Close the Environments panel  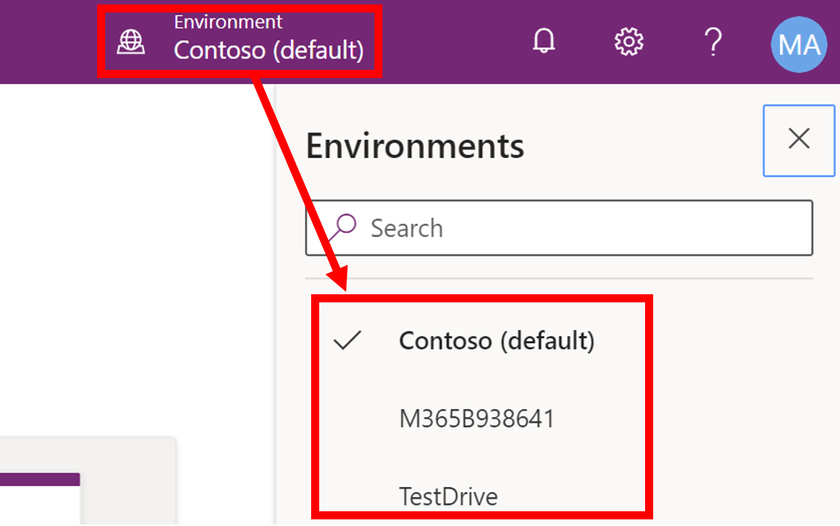(x=799, y=141)
